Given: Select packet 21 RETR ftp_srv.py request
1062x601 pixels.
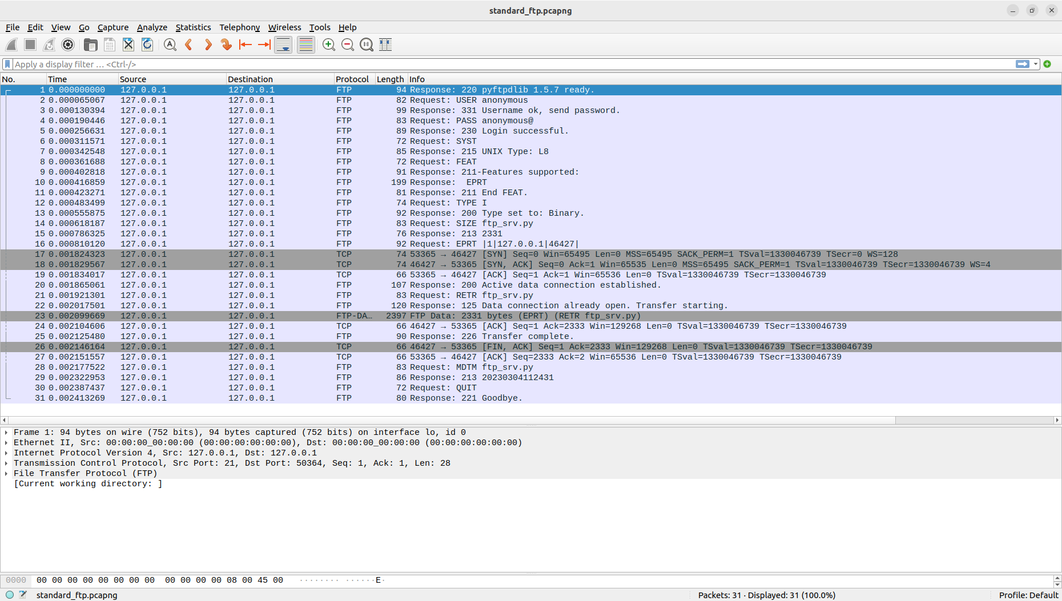Looking at the screenshot, I should [531, 295].
